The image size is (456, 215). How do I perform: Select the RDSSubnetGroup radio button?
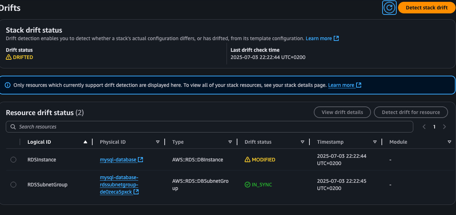point(13,185)
